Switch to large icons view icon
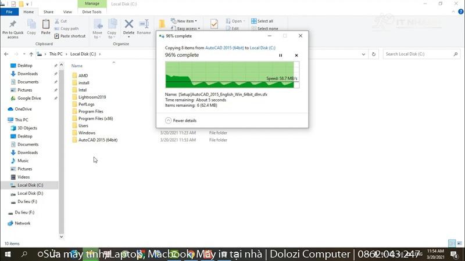 tap(459, 243)
